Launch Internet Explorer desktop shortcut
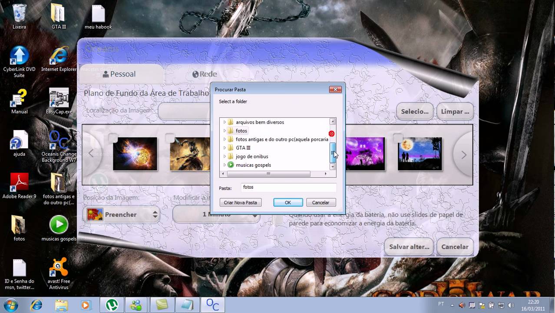555x313 pixels. pos(59,59)
